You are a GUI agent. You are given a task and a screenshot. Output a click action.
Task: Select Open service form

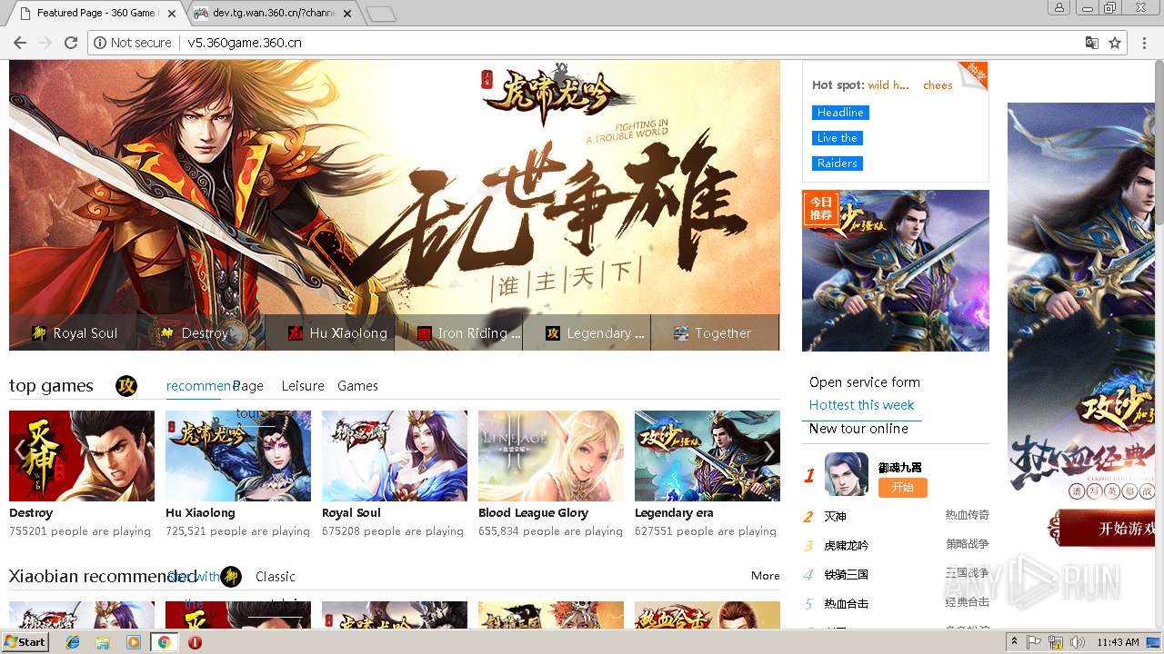(x=865, y=382)
